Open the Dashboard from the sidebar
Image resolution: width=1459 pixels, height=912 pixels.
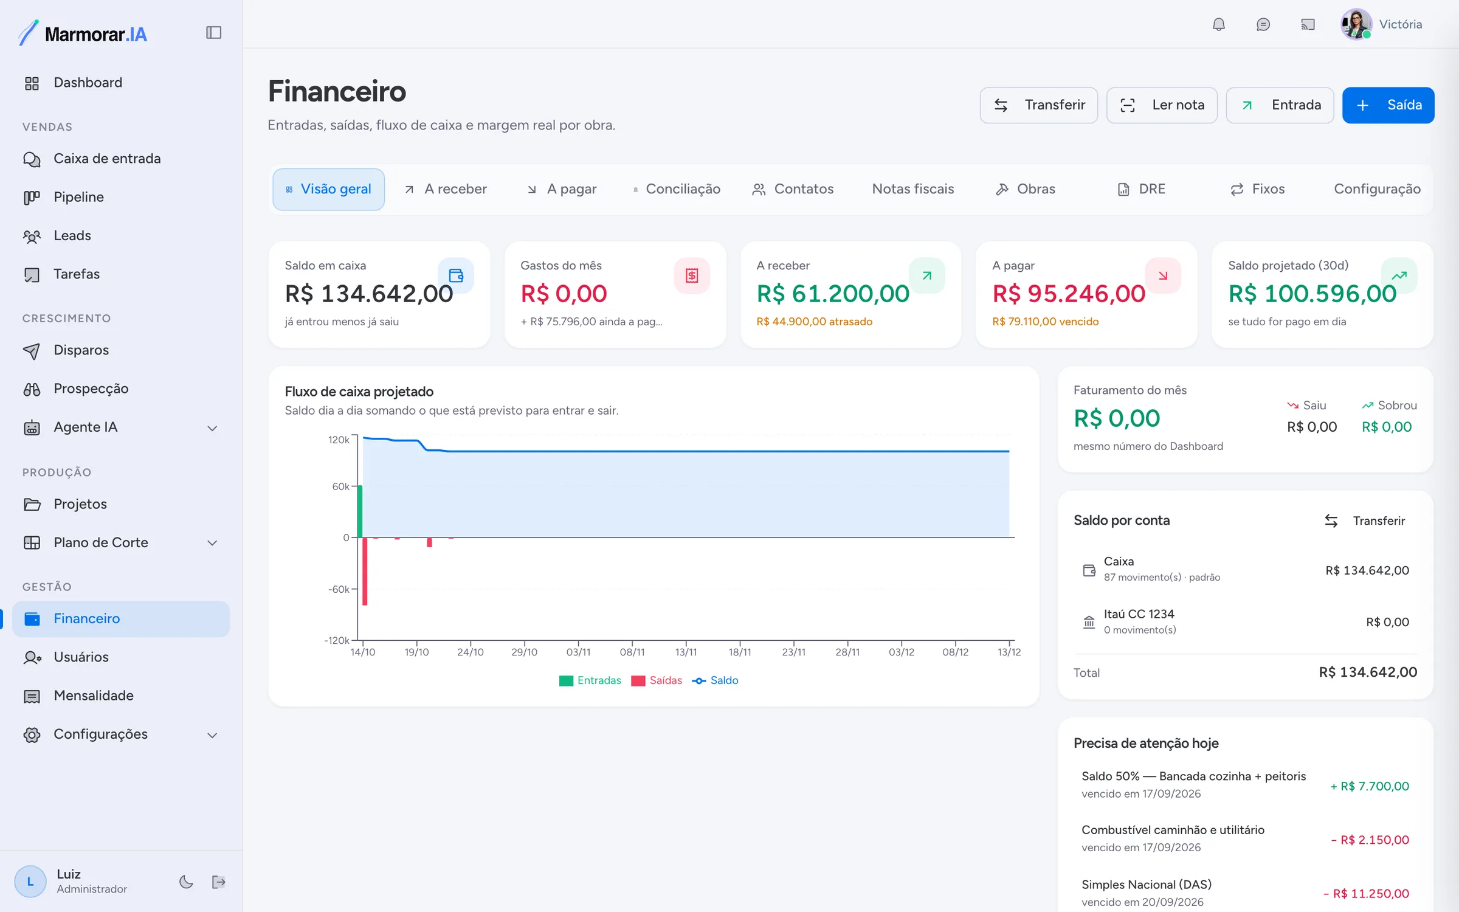121,83
